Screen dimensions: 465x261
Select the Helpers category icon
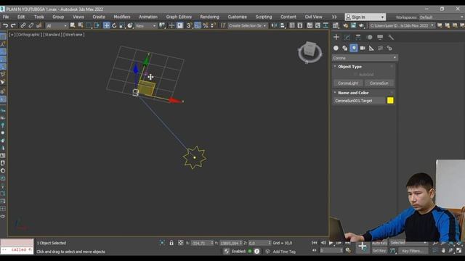click(371, 48)
